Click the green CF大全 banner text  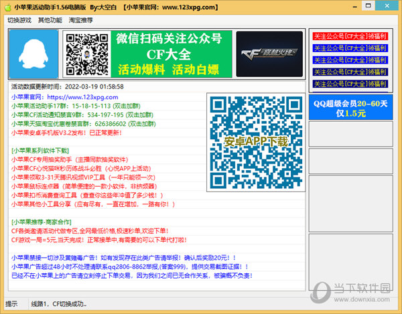(172, 54)
